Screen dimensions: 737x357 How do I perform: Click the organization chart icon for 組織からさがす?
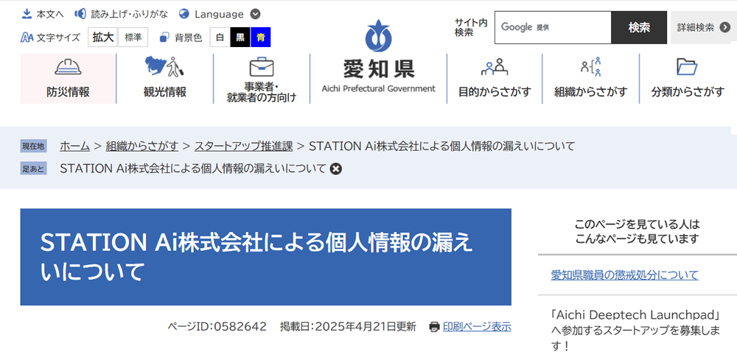tap(591, 67)
